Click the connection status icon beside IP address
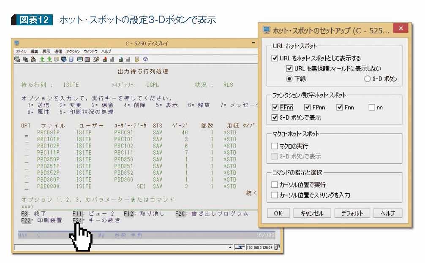Image resolution: width=425 pixels, height=263 pixels. [x=240, y=247]
